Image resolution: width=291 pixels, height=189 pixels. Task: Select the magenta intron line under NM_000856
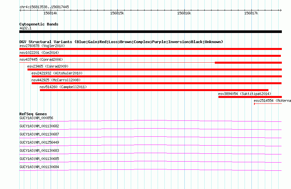tap(150, 120)
